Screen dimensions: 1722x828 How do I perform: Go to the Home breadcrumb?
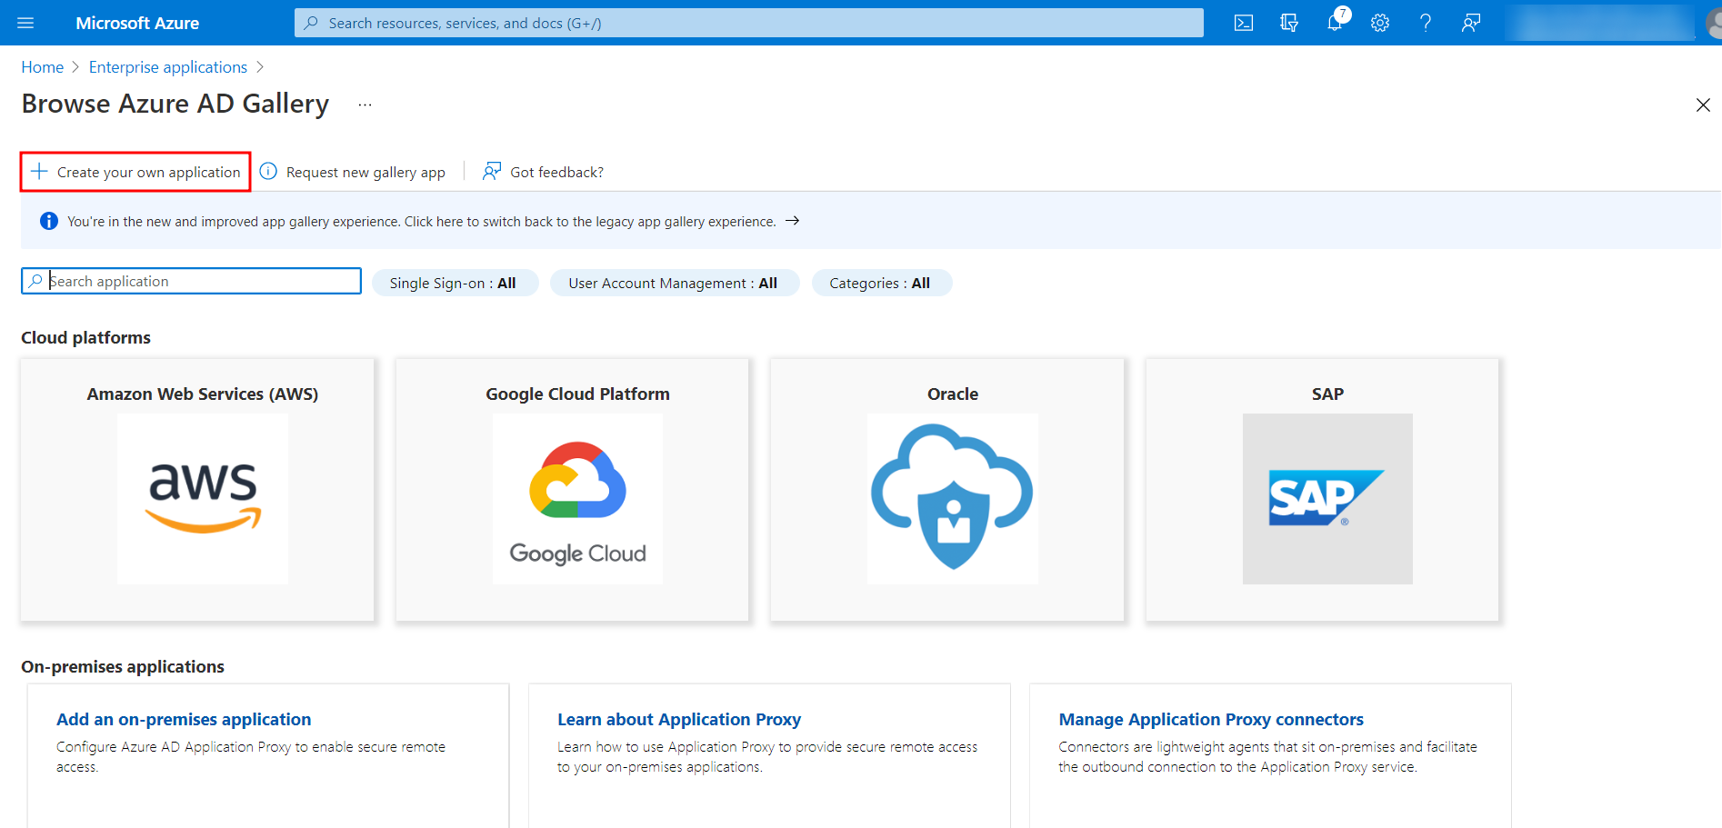click(x=43, y=67)
